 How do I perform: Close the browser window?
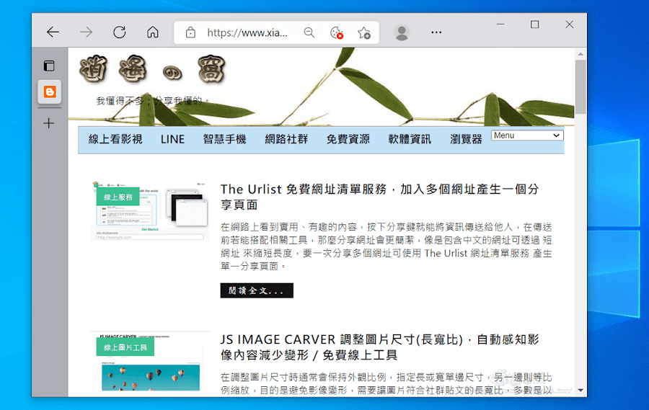(570, 24)
